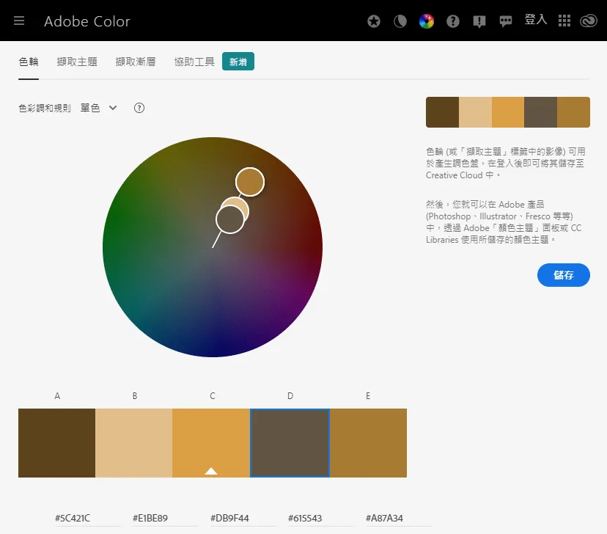Click light tan color in top-right preview palette

475,112
